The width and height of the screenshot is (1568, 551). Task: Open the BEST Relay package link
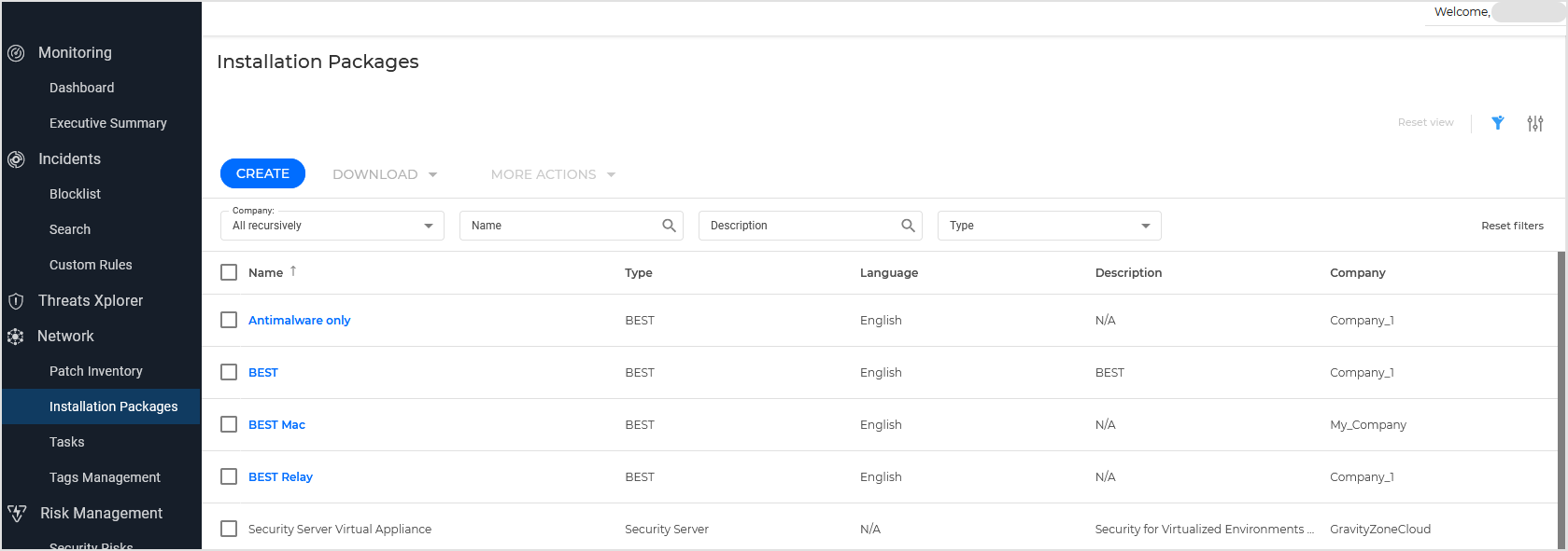click(280, 476)
